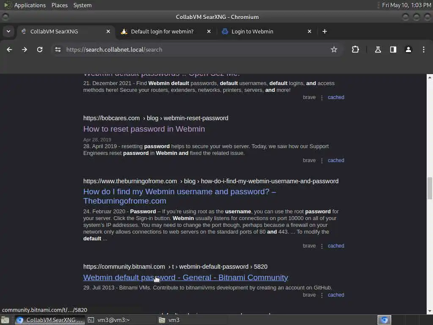Open cached copy of Bitnami result
Image resolution: width=433 pixels, height=325 pixels.
(x=336, y=295)
